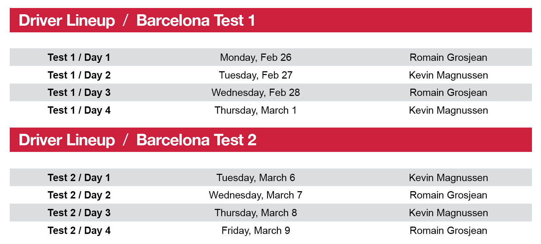Viewport: 541px width, 244px height.
Task: Click the Test 1 / Day 4 label
Action: pyautogui.click(x=79, y=110)
